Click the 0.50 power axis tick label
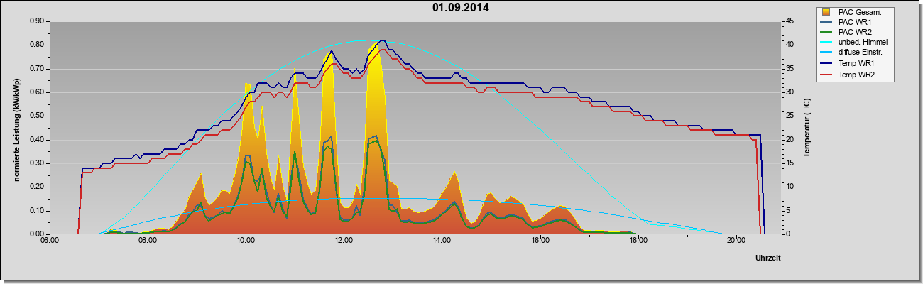Image resolution: width=923 pixels, height=284 pixels. 37,116
